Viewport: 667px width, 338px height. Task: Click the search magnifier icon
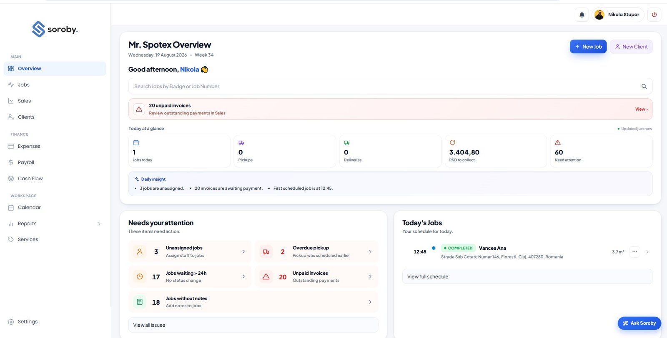pyautogui.click(x=644, y=87)
